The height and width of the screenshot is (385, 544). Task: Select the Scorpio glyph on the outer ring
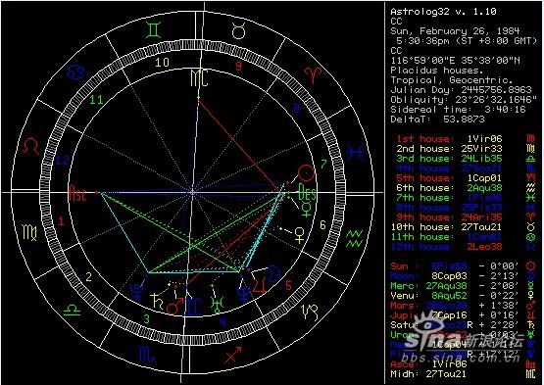click(x=147, y=354)
